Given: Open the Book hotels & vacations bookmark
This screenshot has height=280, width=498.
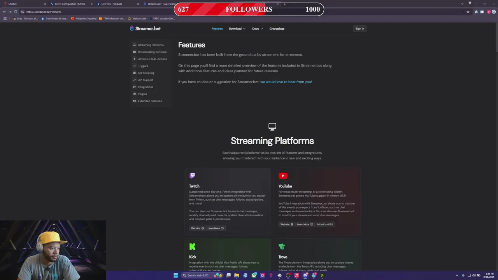Looking at the screenshot, I should [x=54, y=18].
